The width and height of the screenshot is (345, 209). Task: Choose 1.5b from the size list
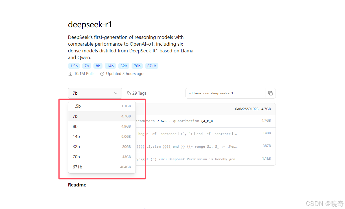pos(102,106)
